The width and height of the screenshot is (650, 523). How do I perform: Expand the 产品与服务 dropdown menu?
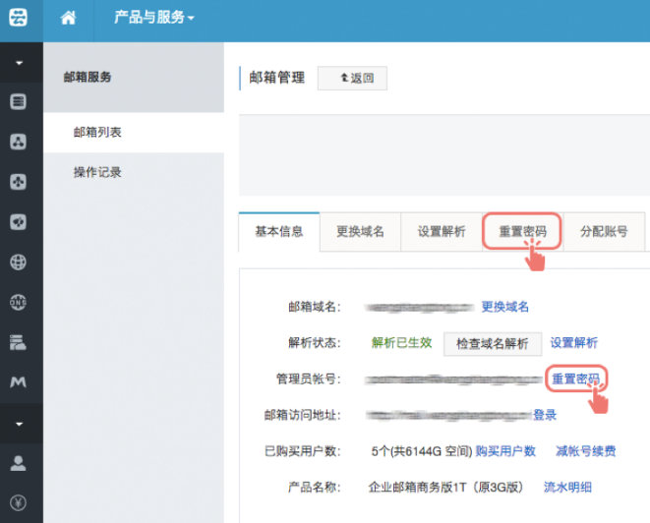[154, 18]
